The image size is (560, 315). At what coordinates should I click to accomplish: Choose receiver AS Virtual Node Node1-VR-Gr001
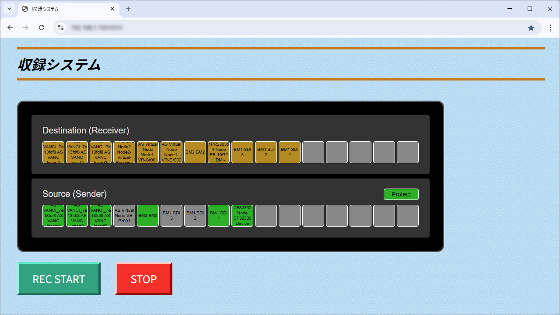pos(148,152)
